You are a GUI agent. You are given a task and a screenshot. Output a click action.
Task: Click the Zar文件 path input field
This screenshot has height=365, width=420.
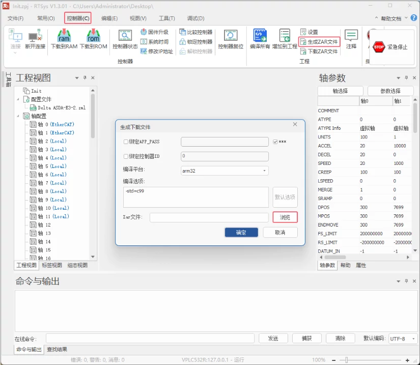209,217
